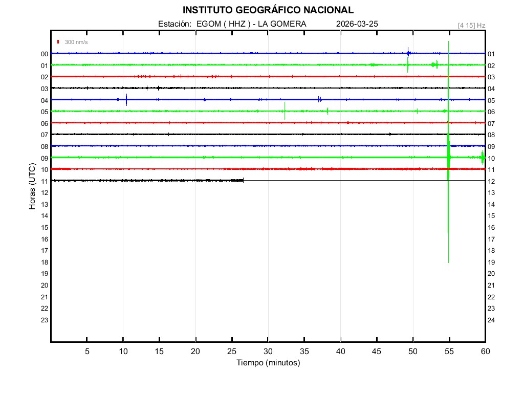Click the red 300 nm/s scale bar
524x393 pixels.
point(58,42)
